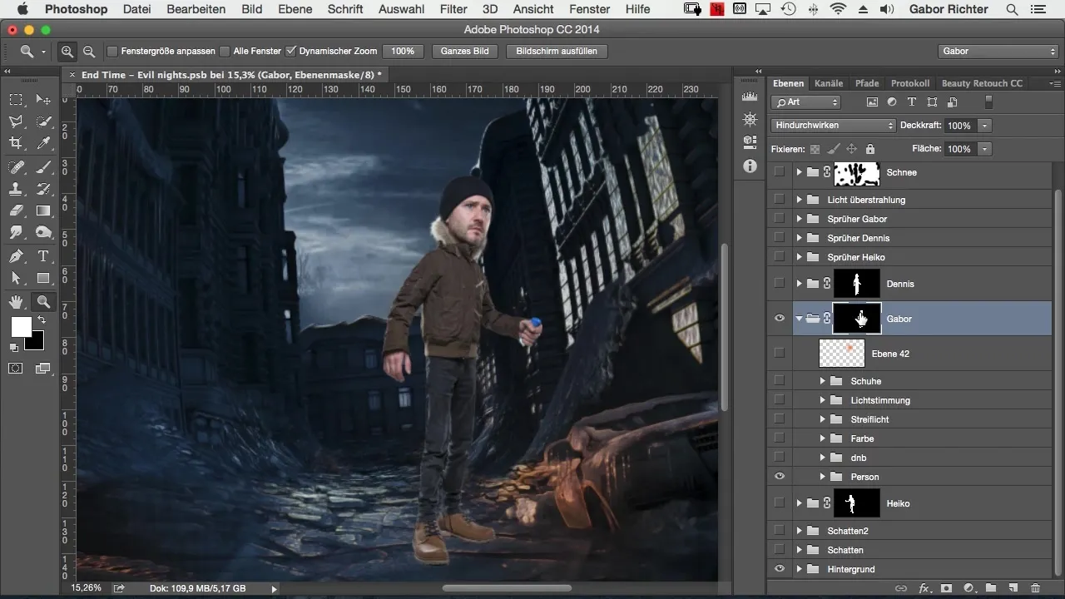Delete the selected layer with trash icon

coord(1036,588)
